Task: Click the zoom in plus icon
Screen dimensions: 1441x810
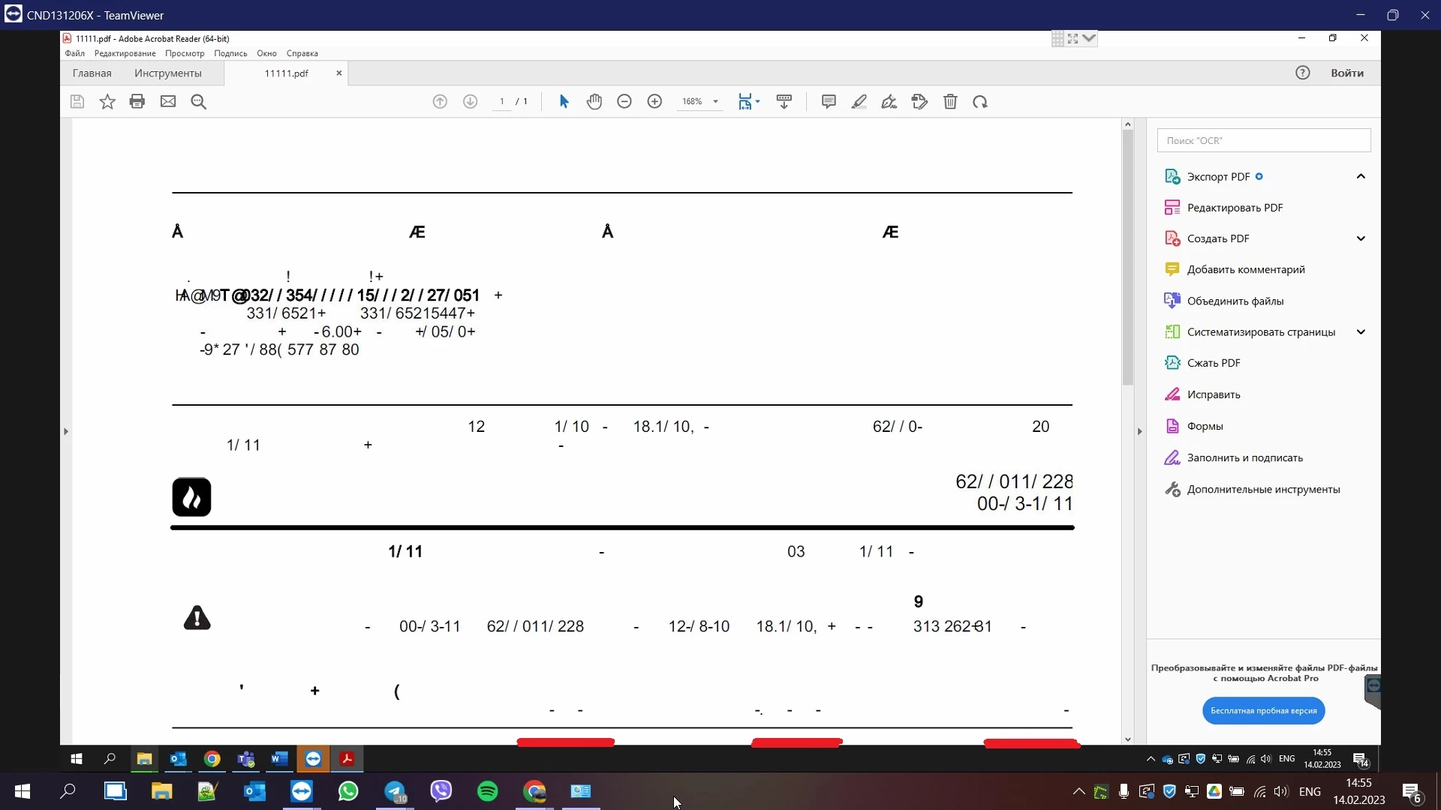Action: [654, 101]
